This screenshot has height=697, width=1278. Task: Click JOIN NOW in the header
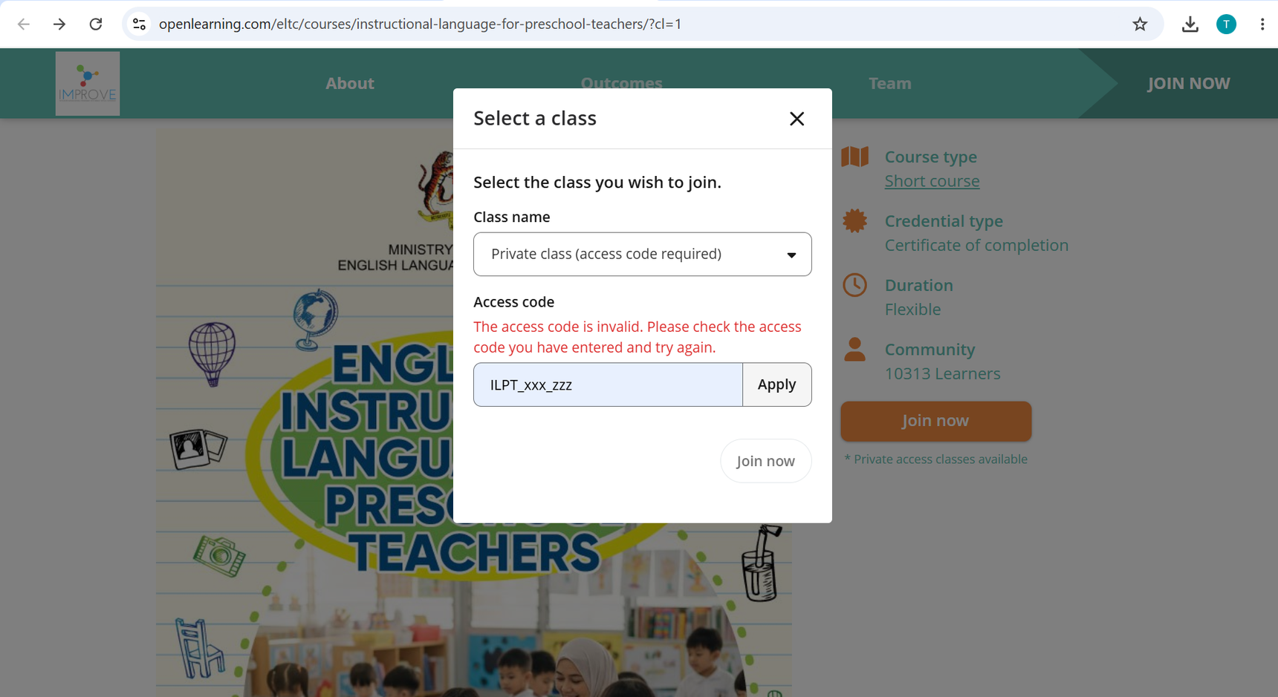pos(1189,83)
